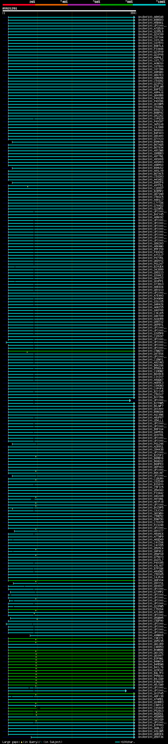This screenshot has height=744, width=168.
Task: Click the cyan =100char. scale marker
Action: tap(117, 742)
